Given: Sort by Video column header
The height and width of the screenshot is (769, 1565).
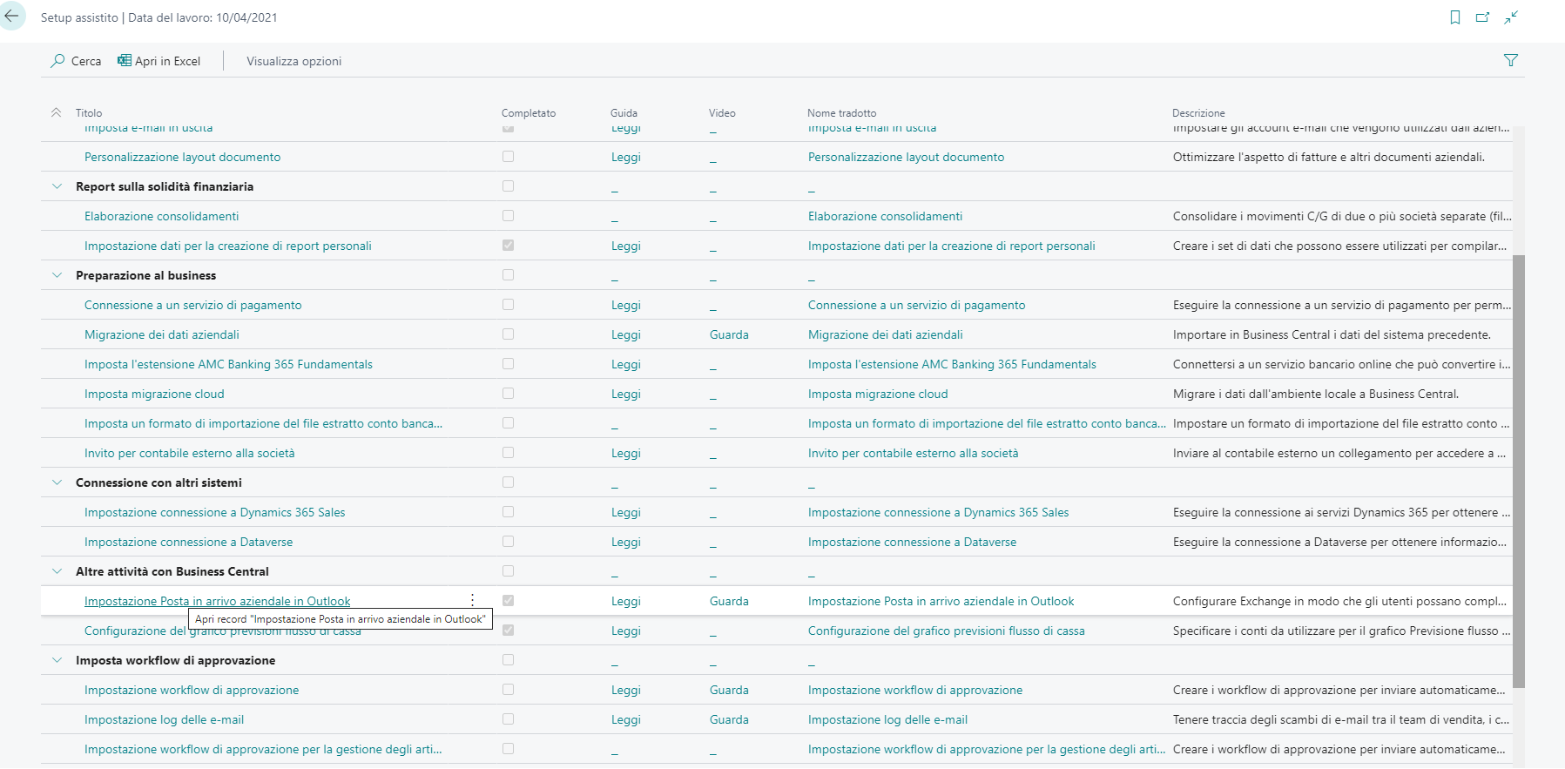Looking at the screenshot, I should point(722,113).
